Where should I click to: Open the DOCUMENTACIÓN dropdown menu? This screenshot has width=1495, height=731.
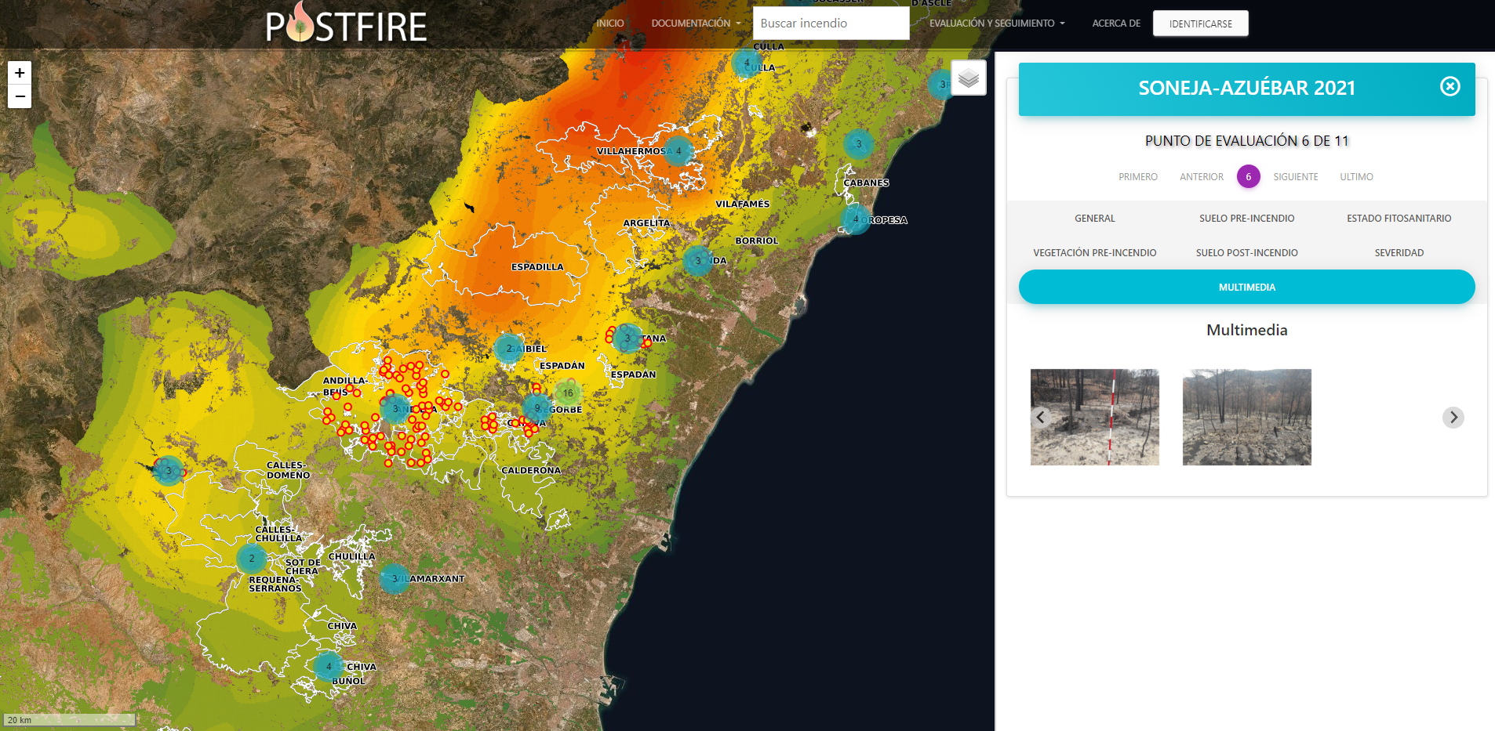696,24
